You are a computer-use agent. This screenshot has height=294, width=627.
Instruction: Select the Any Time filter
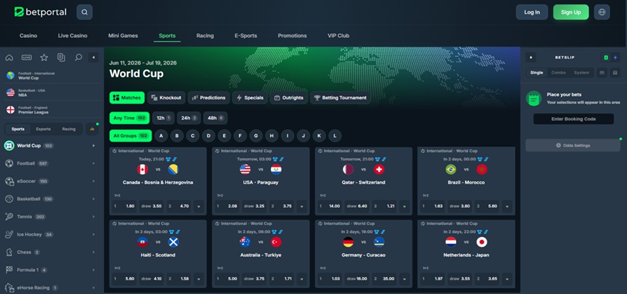tap(129, 118)
